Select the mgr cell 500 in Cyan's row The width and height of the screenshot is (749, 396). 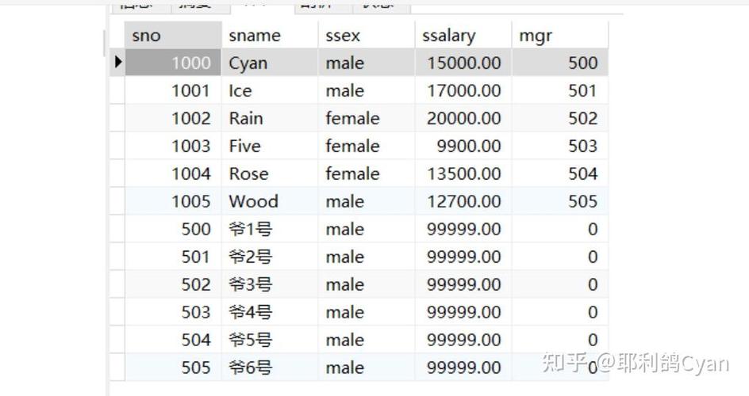click(x=560, y=63)
